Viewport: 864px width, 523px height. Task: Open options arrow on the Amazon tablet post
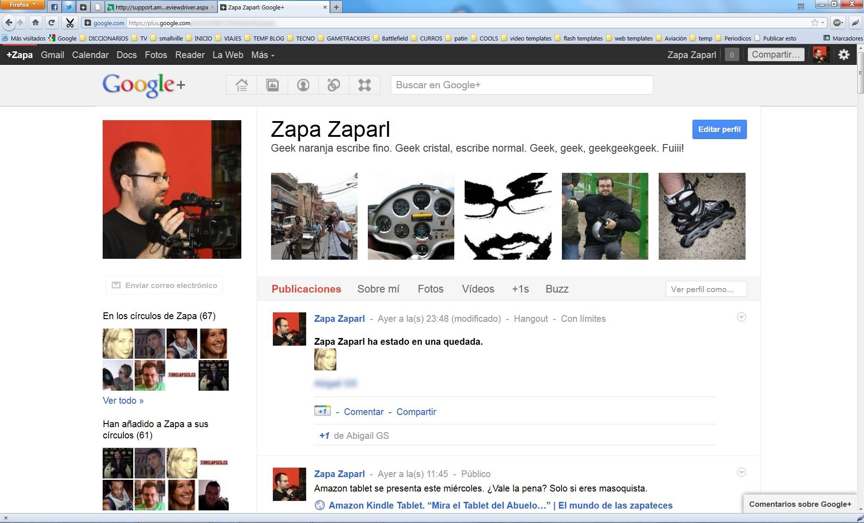[x=741, y=472]
